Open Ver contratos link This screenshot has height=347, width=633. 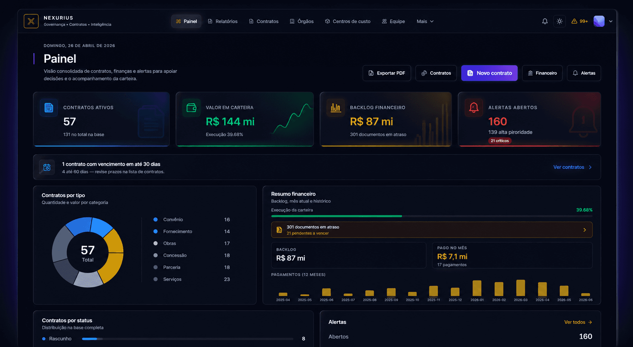click(569, 167)
